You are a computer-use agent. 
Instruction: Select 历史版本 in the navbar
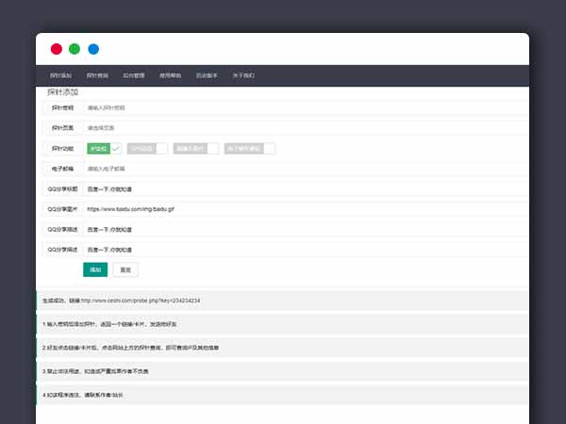click(x=207, y=75)
